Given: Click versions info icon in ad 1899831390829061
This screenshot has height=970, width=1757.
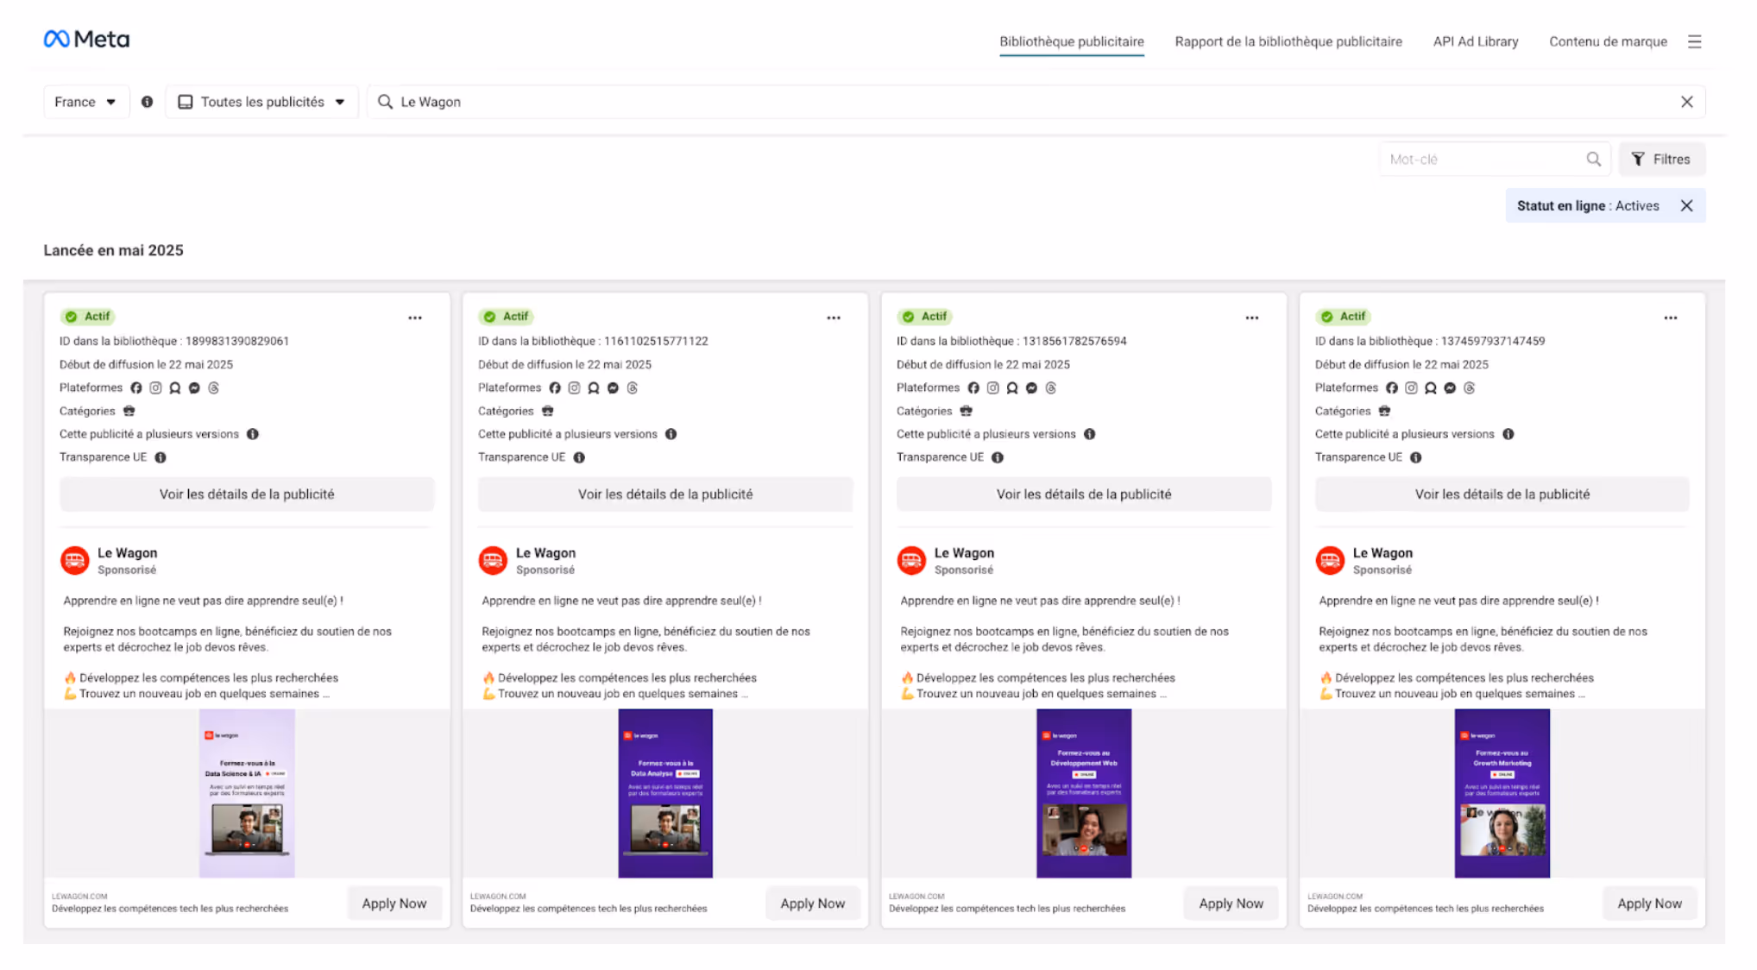Looking at the screenshot, I should pyautogui.click(x=253, y=434).
